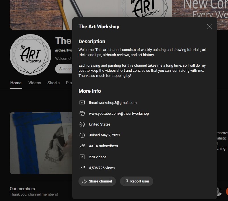The width and height of the screenshot is (228, 201).
Task: Select the Home tab
Action: pos(16,83)
